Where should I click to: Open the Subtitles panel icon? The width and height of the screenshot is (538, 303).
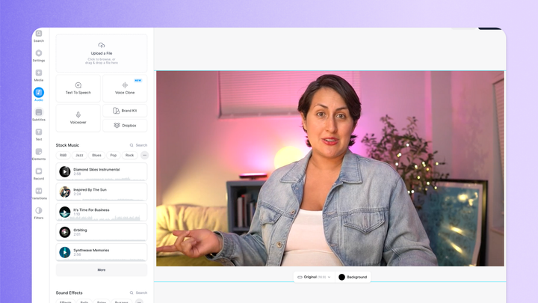pos(38,113)
